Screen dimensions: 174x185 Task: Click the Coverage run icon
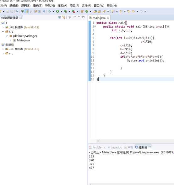(65, 11)
